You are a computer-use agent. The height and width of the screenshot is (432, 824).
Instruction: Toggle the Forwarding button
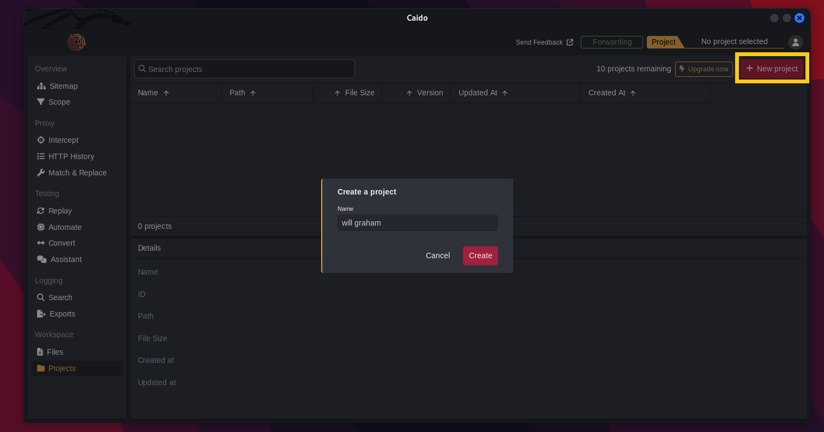tap(612, 42)
